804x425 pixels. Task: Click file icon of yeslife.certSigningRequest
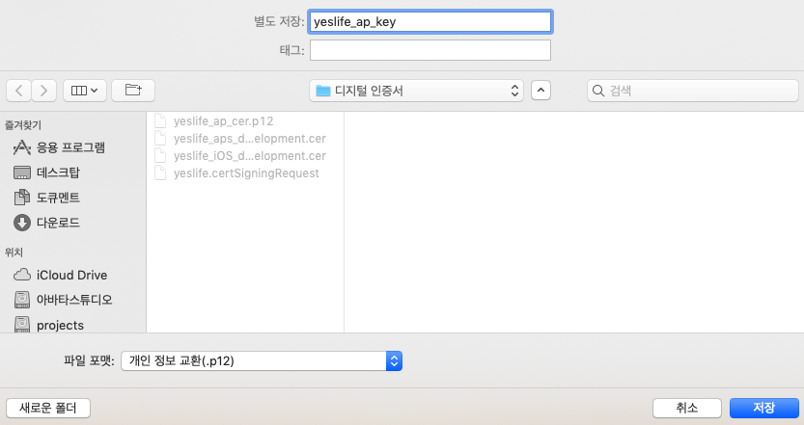coord(160,173)
